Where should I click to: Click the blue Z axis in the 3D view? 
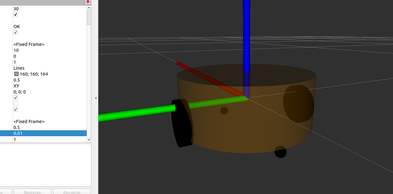(247, 37)
